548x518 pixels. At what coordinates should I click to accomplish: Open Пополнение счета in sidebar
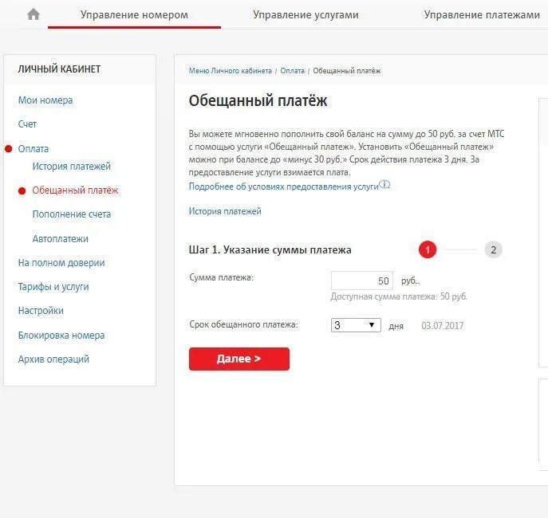[x=72, y=214]
